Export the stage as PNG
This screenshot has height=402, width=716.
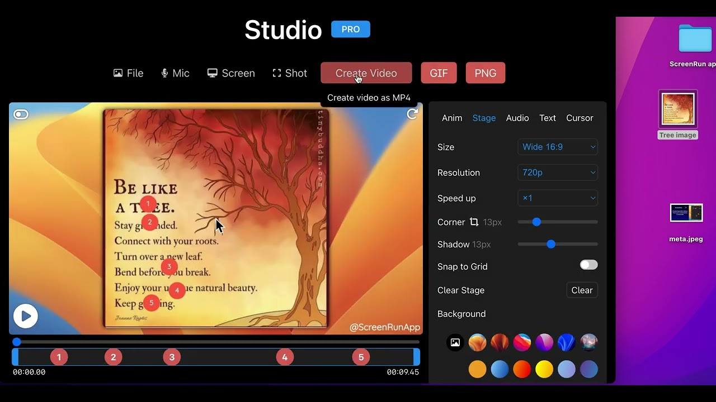pyautogui.click(x=486, y=73)
